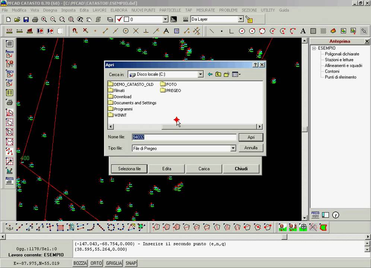Screen dimensions: 371x268
Task: Toggle ORTO mode in status bar
Action: pos(96,263)
